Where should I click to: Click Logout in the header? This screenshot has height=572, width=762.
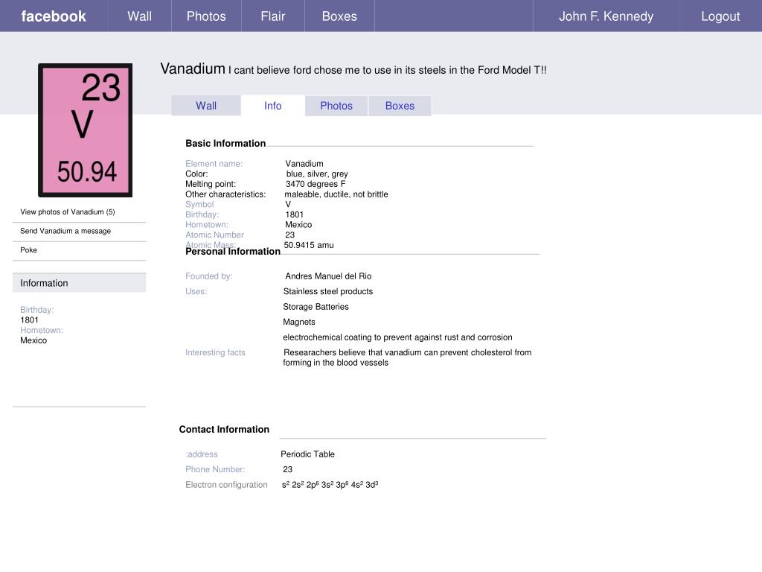click(x=720, y=16)
